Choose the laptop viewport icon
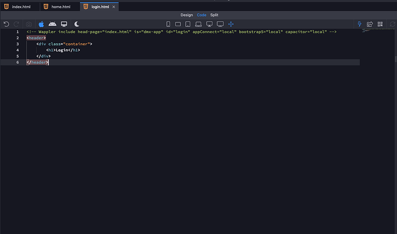The width and height of the screenshot is (397, 234). pyautogui.click(x=199, y=24)
